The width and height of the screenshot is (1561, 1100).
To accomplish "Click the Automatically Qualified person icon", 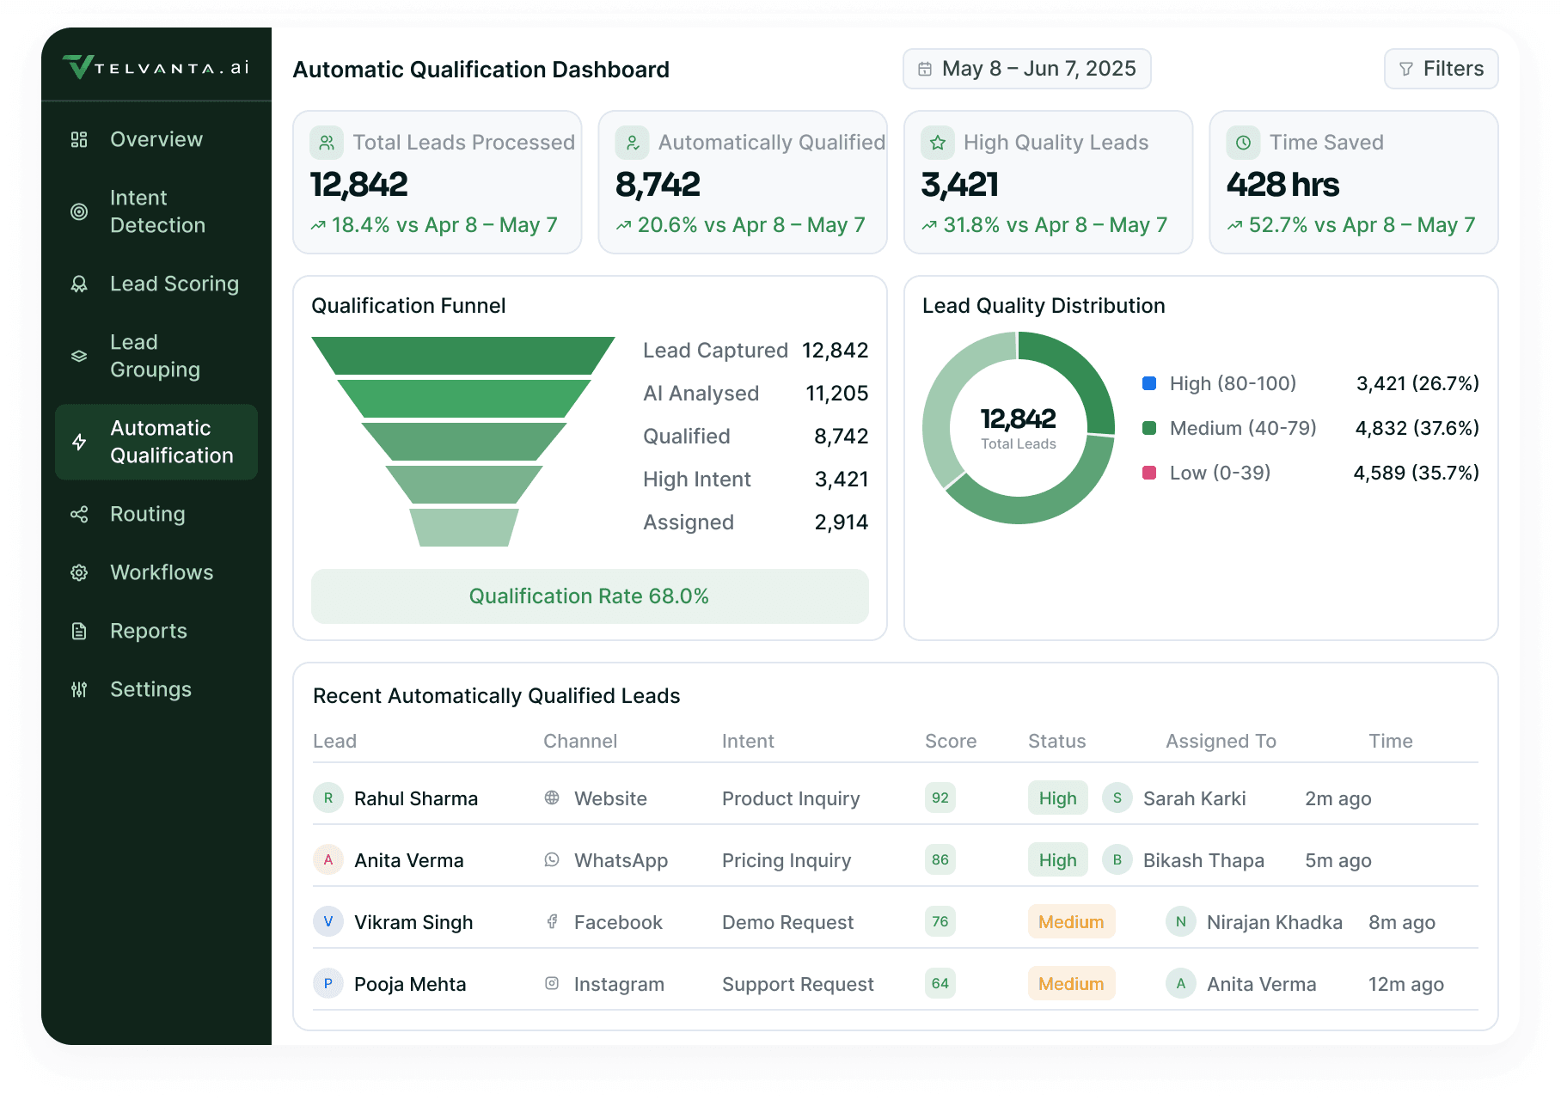I will pos(632,143).
